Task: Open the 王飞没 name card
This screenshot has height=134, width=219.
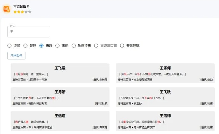Action: click(60, 73)
